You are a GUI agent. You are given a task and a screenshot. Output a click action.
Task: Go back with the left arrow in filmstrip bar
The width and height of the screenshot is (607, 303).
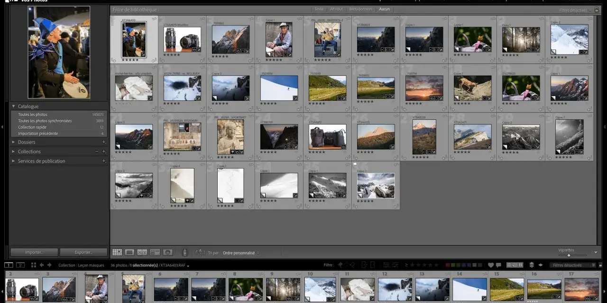[x=42, y=265]
